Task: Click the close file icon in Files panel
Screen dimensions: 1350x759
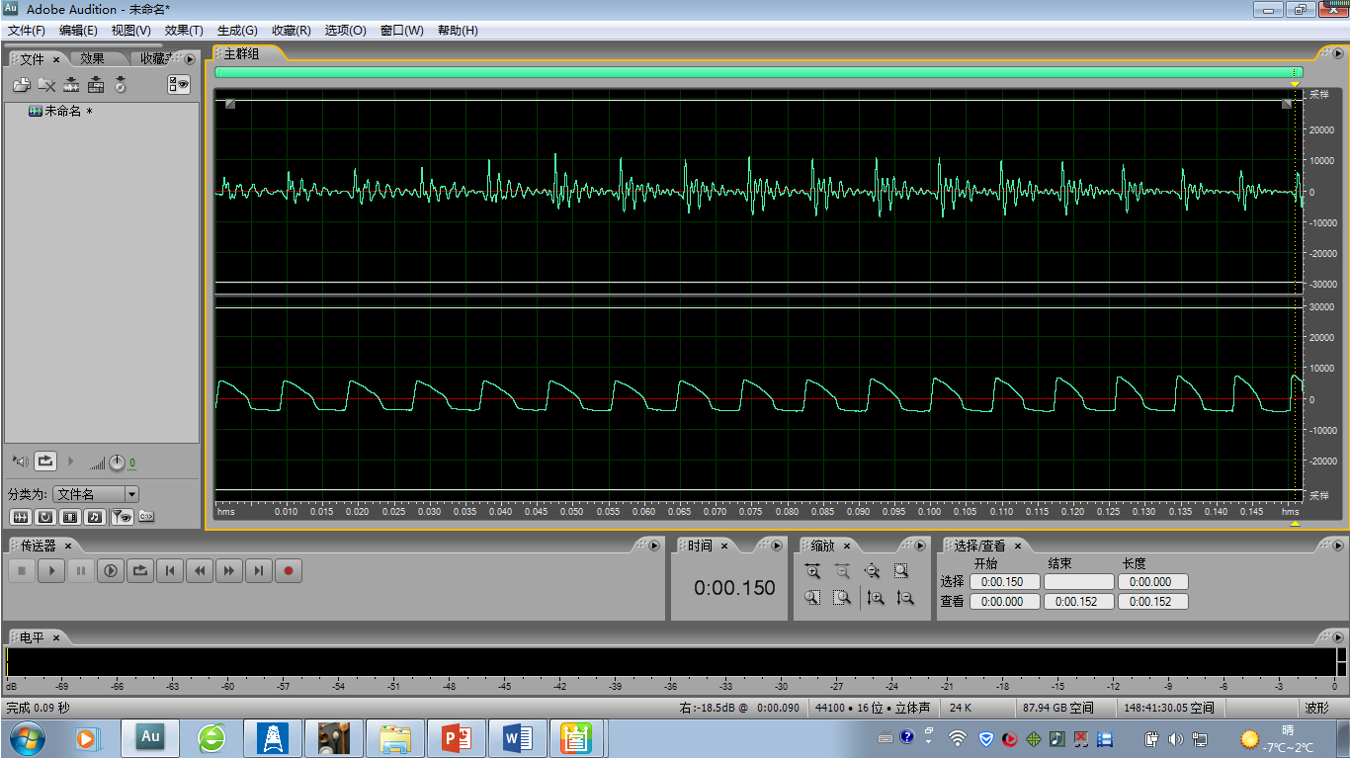Action: tap(46, 85)
